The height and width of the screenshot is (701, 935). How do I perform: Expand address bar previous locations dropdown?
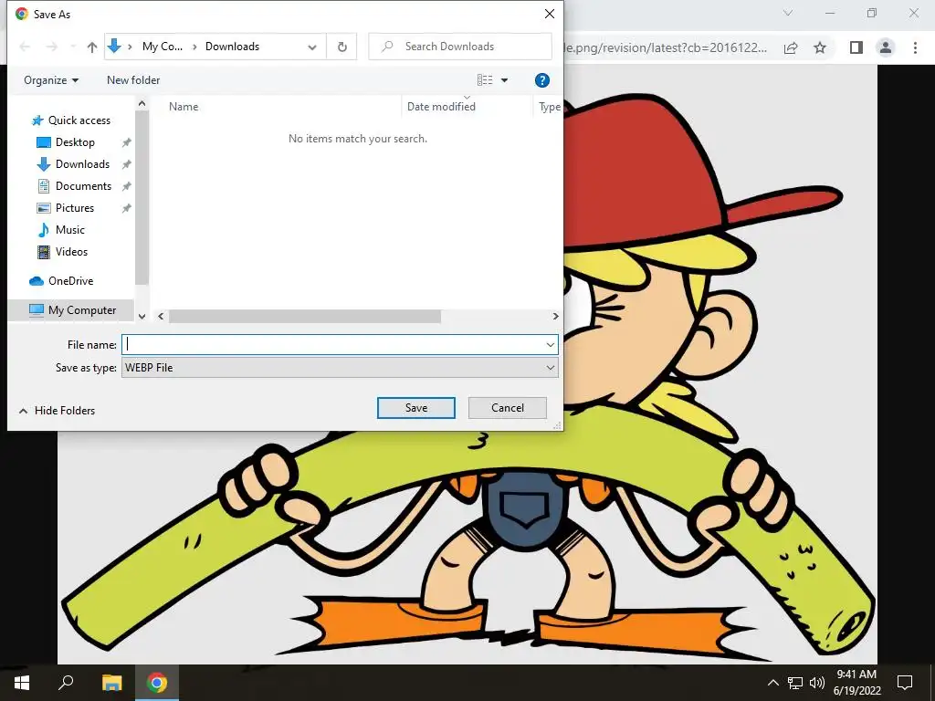click(x=312, y=47)
